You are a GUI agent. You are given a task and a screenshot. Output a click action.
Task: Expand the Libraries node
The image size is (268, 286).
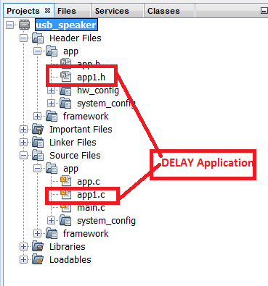pyautogui.click(x=23, y=247)
